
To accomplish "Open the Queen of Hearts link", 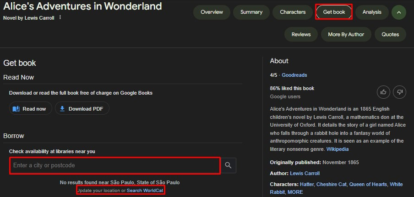I will pos(368,184).
